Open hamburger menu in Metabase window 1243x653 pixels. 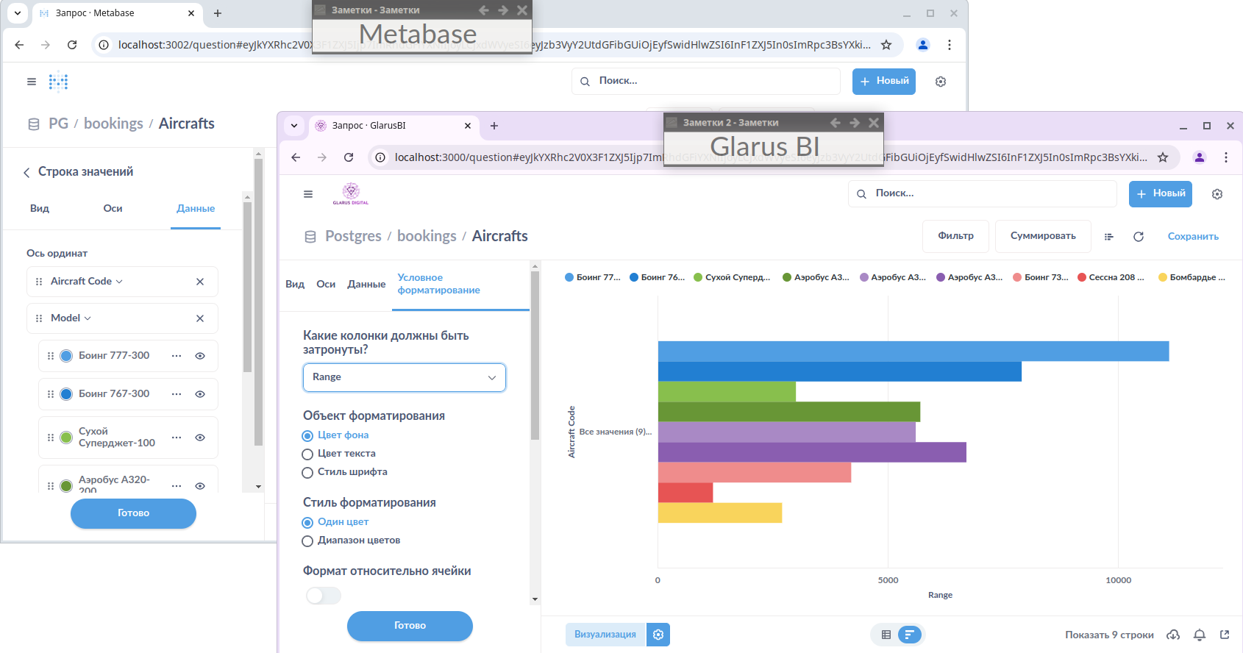click(x=32, y=82)
